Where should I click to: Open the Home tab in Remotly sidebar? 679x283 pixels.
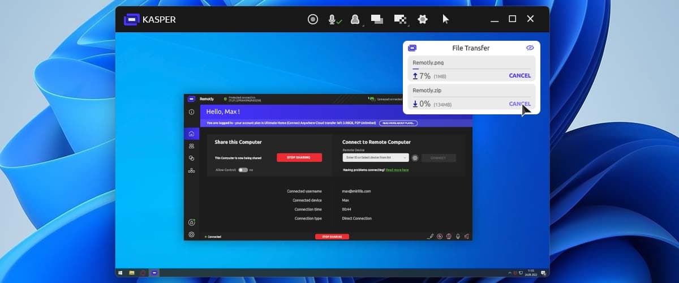tap(191, 134)
